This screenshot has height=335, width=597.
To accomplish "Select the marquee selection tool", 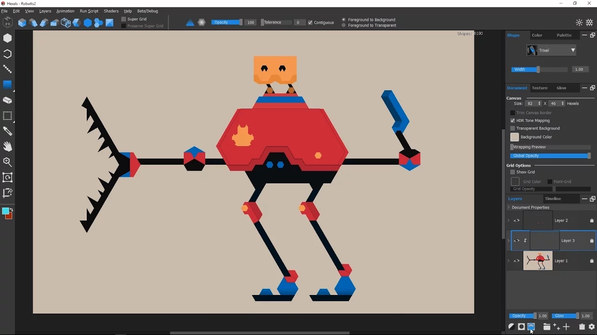I will click(7, 115).
